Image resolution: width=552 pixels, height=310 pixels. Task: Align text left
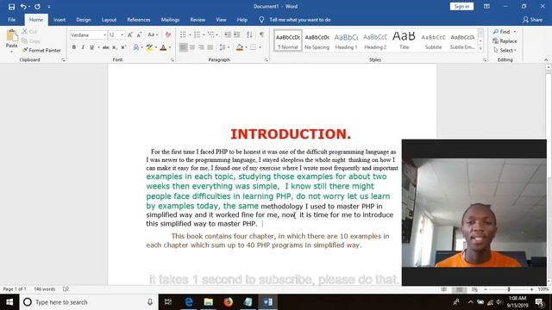tap(183, 47)
